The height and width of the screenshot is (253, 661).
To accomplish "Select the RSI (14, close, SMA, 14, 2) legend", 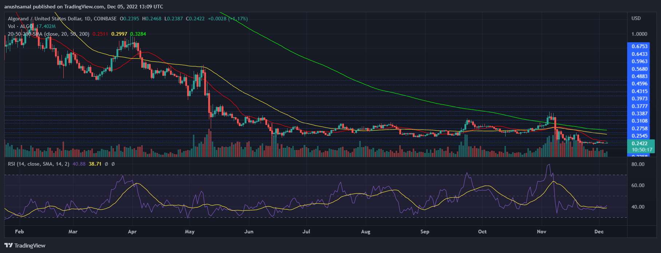I will tap(39, 164).
